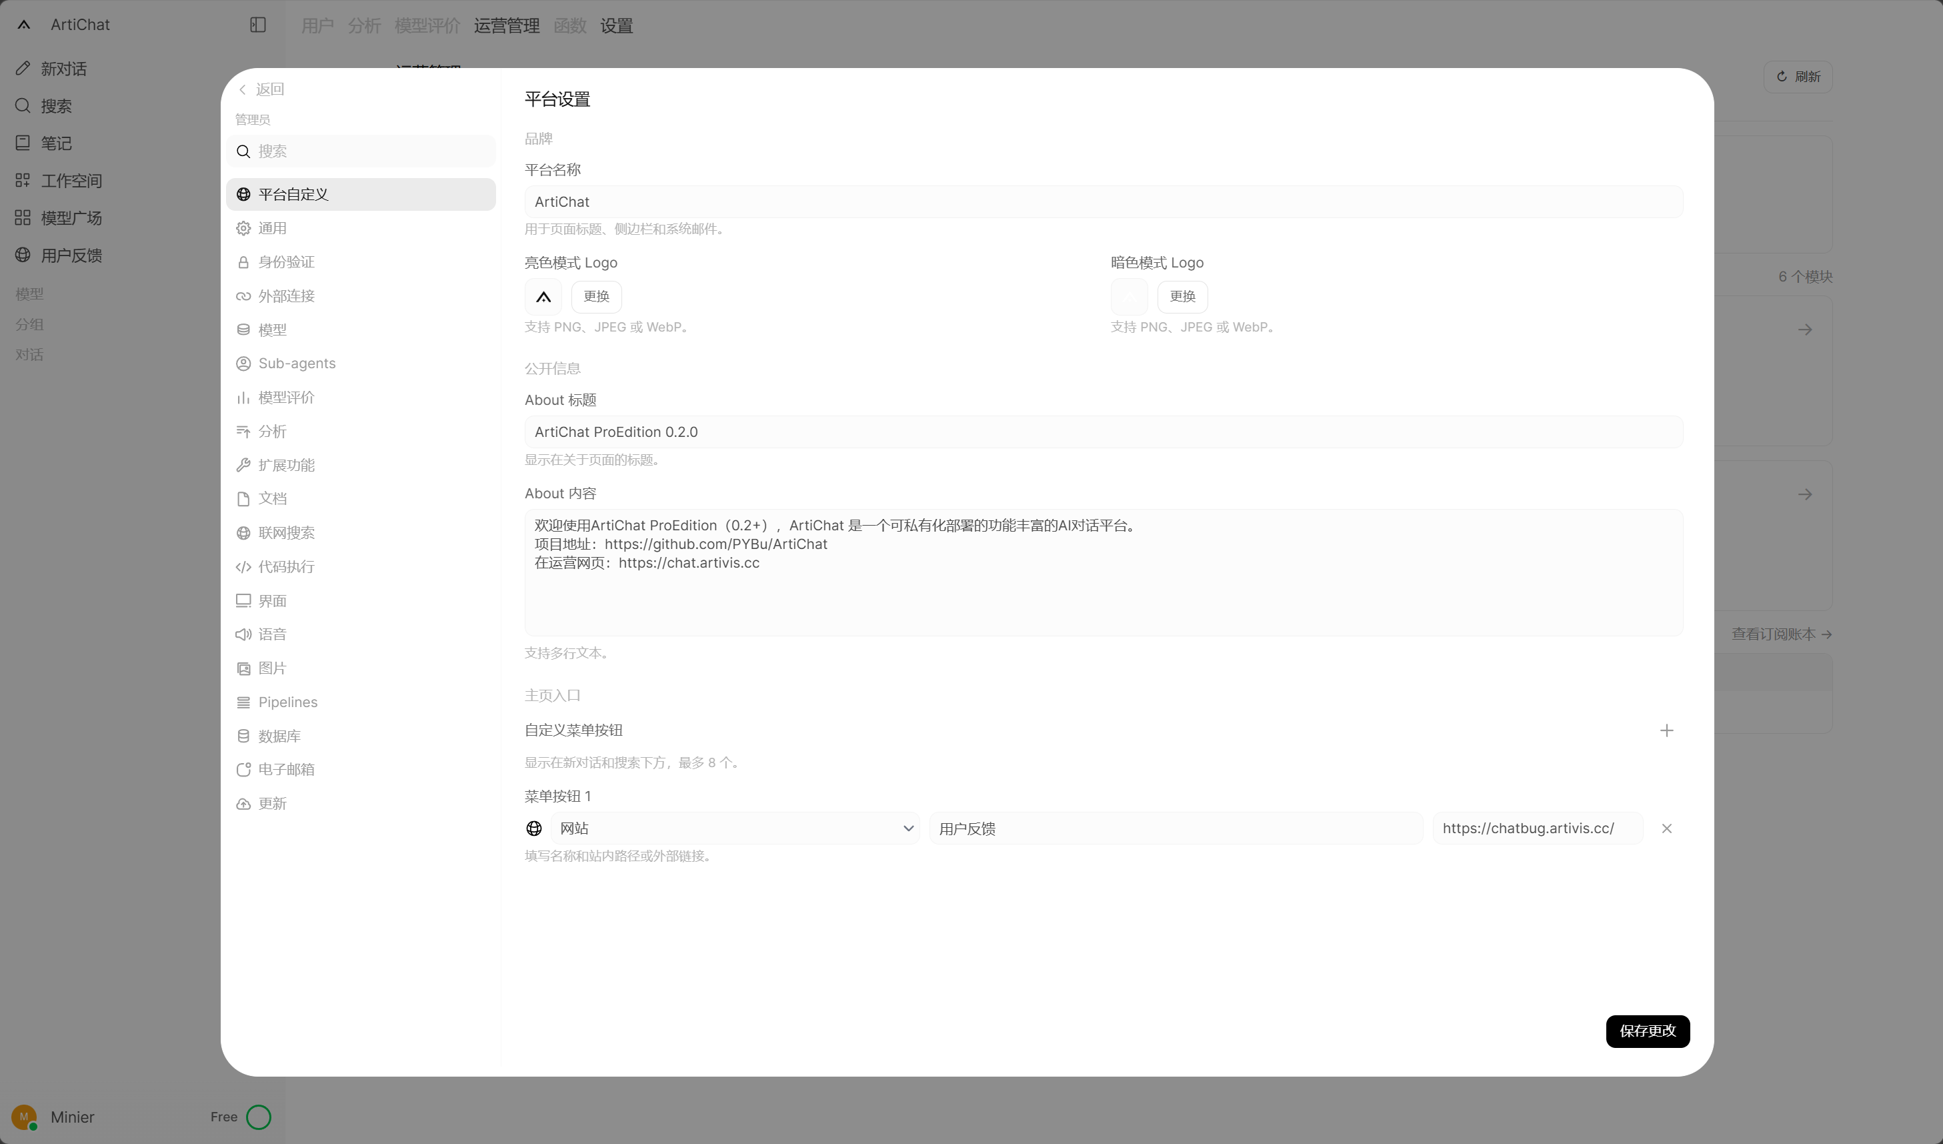This screenshot has height=1144, width=1943.
Task: Click the About 内容 text area
Action: coord(1104,572)
